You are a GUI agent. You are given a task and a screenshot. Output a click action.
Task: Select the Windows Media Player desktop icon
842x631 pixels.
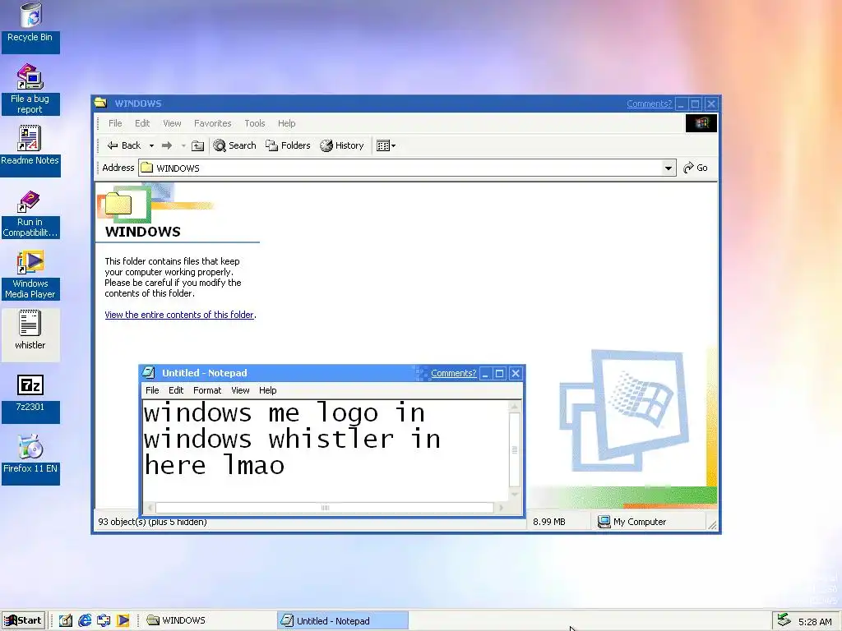tap(30, 274)
